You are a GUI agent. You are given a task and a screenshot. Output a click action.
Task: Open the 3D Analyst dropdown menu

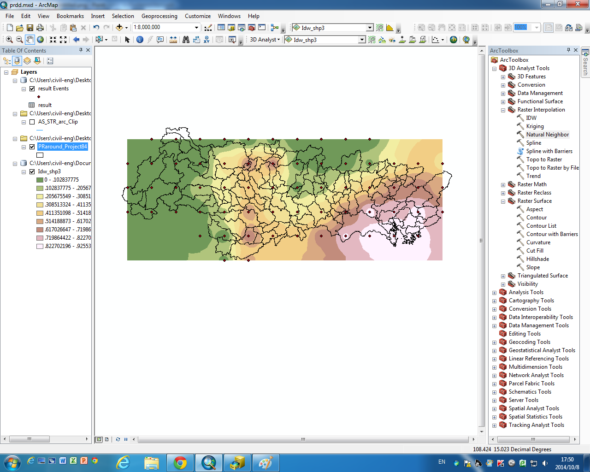(x=265, y=40)
